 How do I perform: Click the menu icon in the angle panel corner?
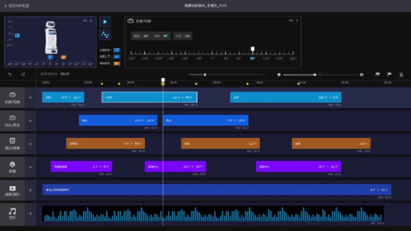point(297,21)
